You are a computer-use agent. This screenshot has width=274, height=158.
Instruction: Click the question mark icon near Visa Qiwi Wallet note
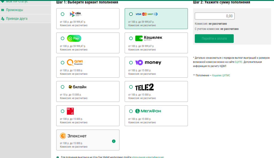[58, 157]
